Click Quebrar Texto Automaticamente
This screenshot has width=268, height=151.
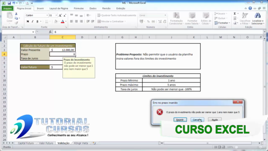coord(117,16)
